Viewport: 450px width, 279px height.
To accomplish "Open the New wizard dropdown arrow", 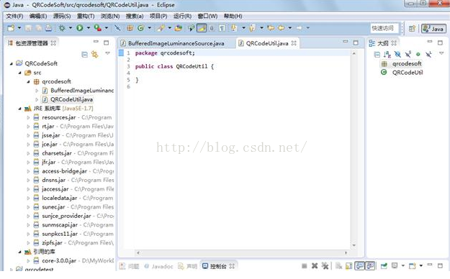I will point(19,28).
